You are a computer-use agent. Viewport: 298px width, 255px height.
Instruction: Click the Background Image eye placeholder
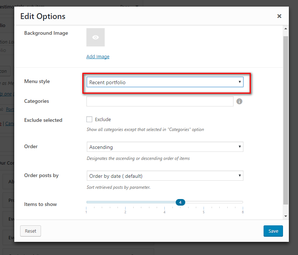96,37
